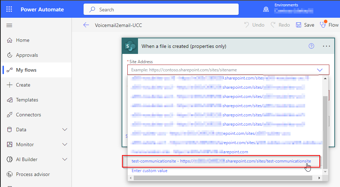Open the Flow checker stethoscope icon
Image resolution: width=340 pixels, height=187 pixels.
pos(323,25)
